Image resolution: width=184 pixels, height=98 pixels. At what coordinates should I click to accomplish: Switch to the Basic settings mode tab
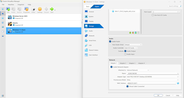pyautogui.click(x=88, y=7)
